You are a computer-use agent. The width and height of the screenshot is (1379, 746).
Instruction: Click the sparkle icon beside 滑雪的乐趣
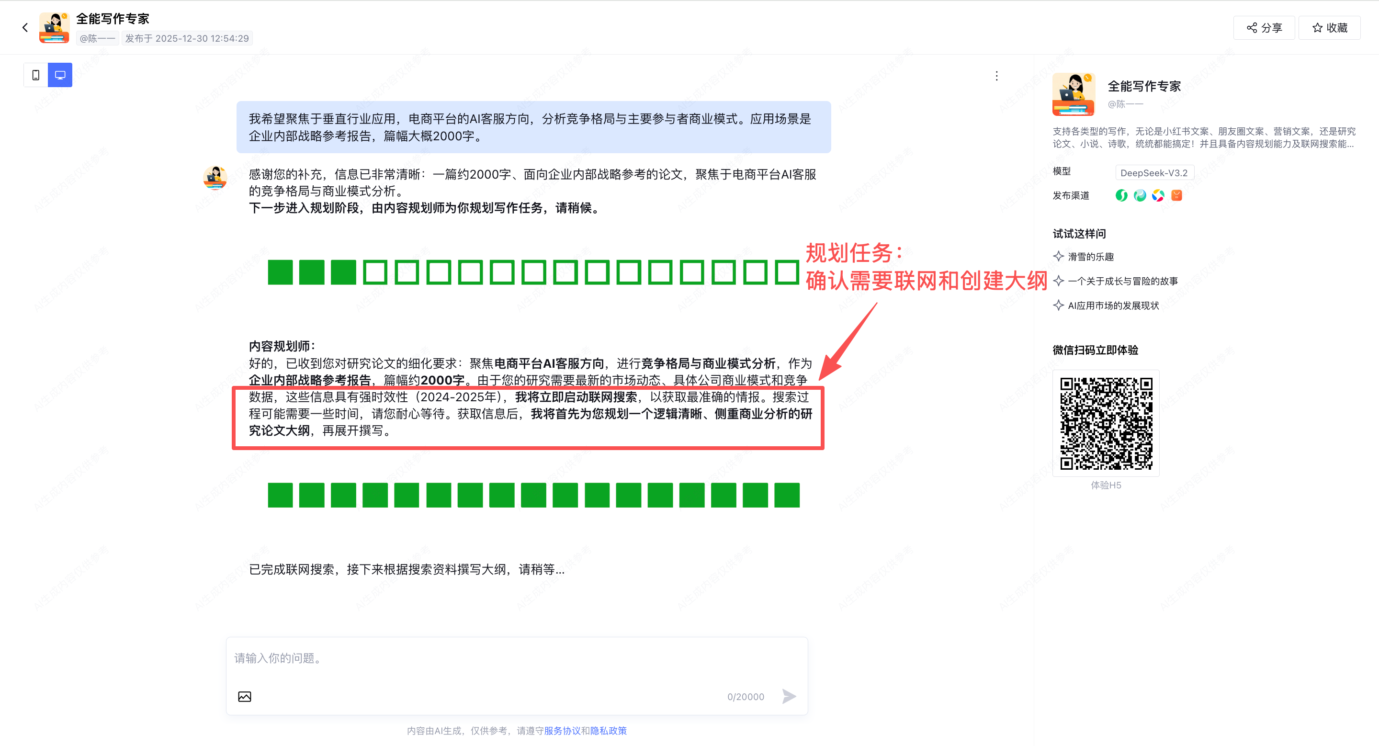click(x=1058, y=256)
